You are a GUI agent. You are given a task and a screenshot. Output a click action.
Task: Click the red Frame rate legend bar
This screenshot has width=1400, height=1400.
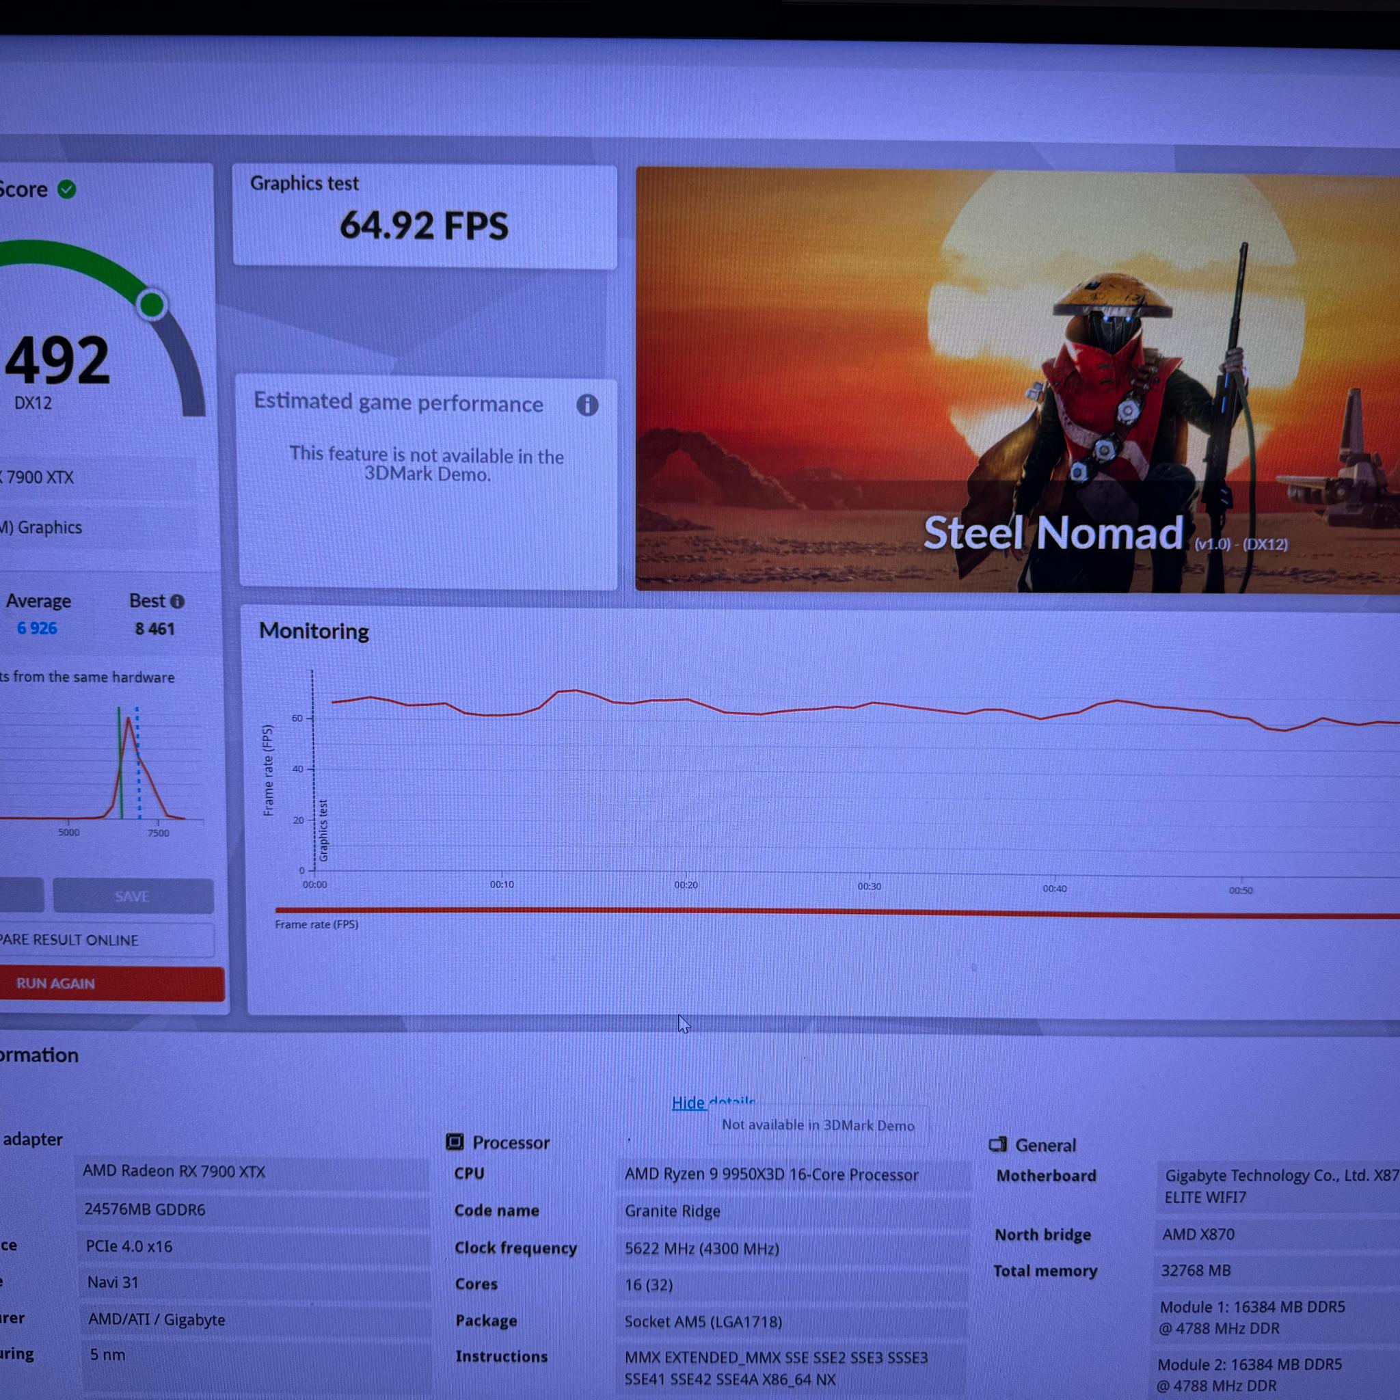pos(837,913)
